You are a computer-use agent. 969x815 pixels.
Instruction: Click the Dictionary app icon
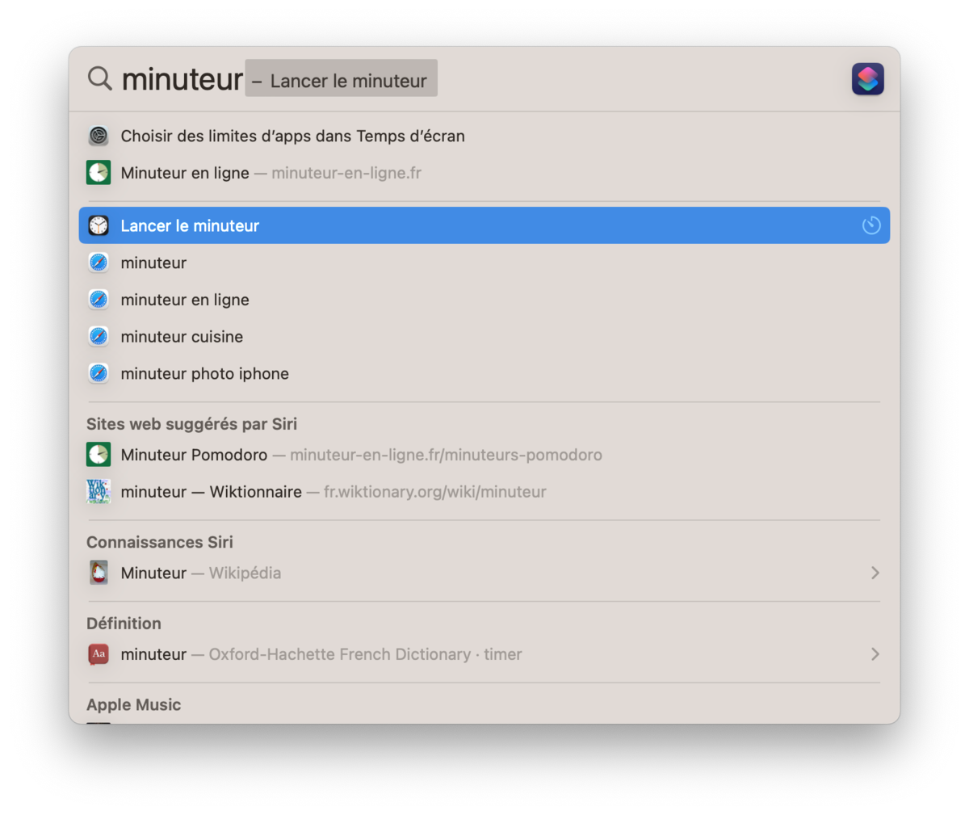click(x=99, y=654)
